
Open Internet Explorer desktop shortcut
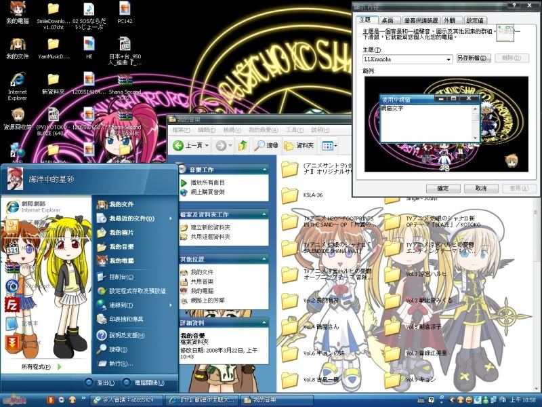point(18,87)
